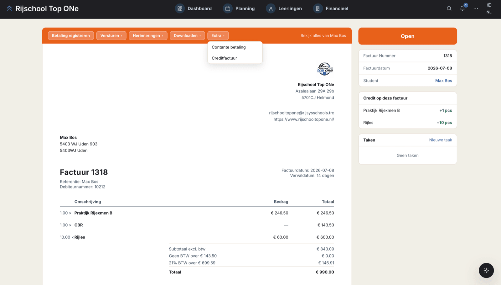Click the Rijles price € 60.00
Image resolution: width=501 pixels, height=285 pixels.
(x=281, y=237)
